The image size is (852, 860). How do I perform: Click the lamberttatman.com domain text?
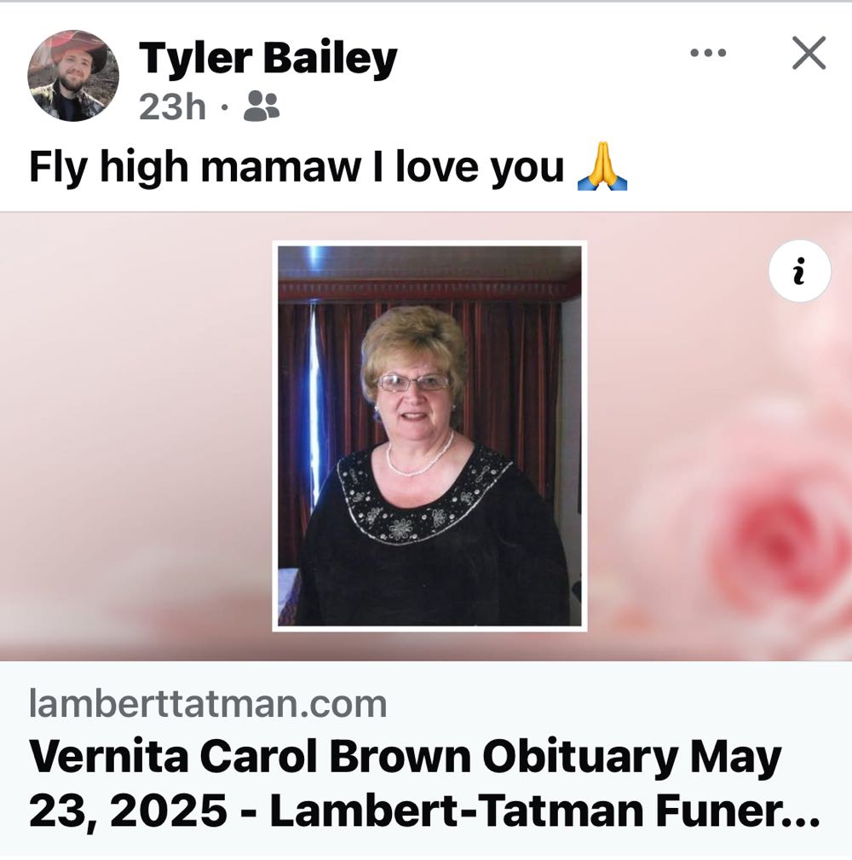208,704
